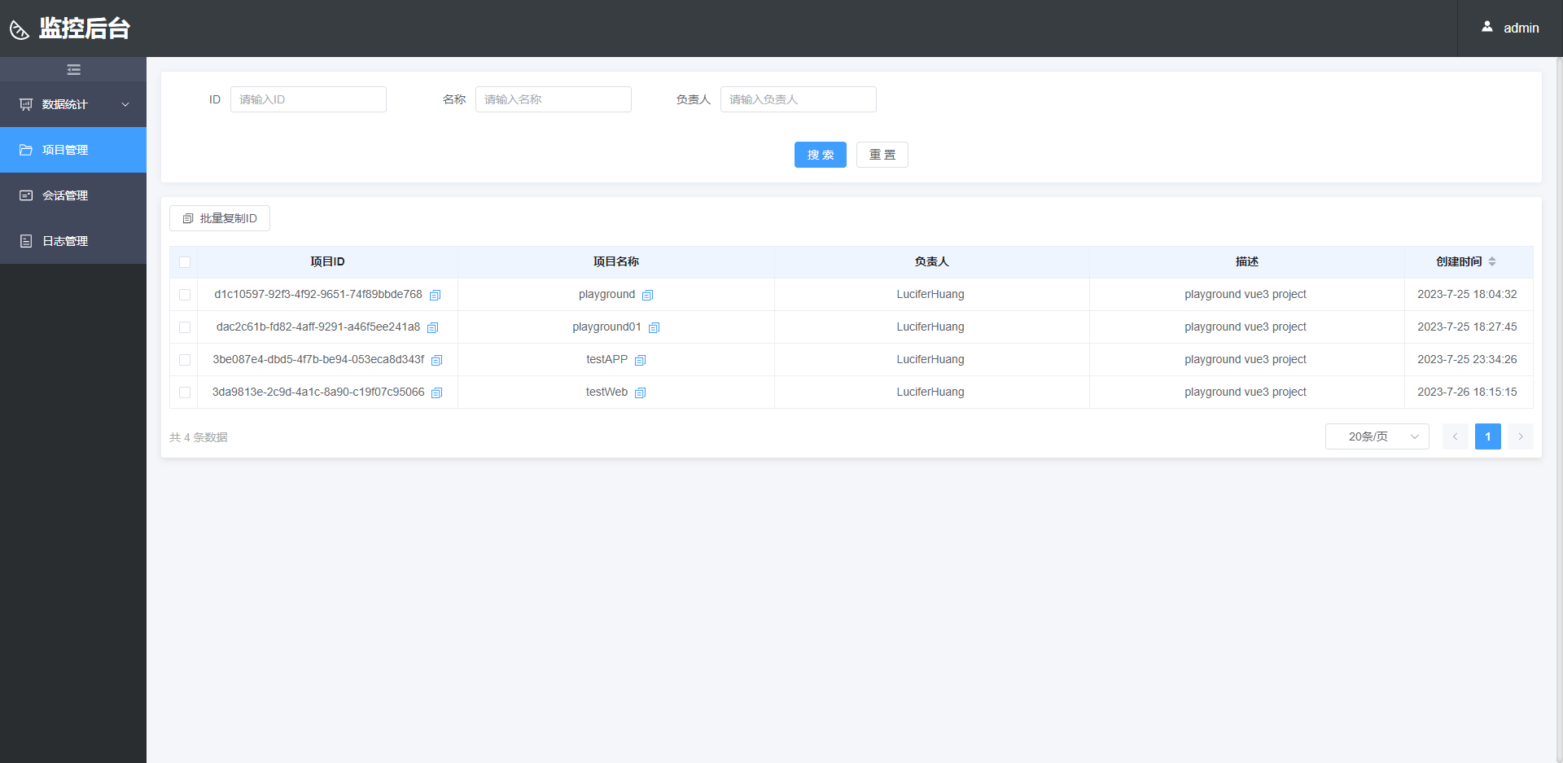Expand the 数据统计 sidebar submenu
This screenshot has height=763, width=1563.
[73, 104]
